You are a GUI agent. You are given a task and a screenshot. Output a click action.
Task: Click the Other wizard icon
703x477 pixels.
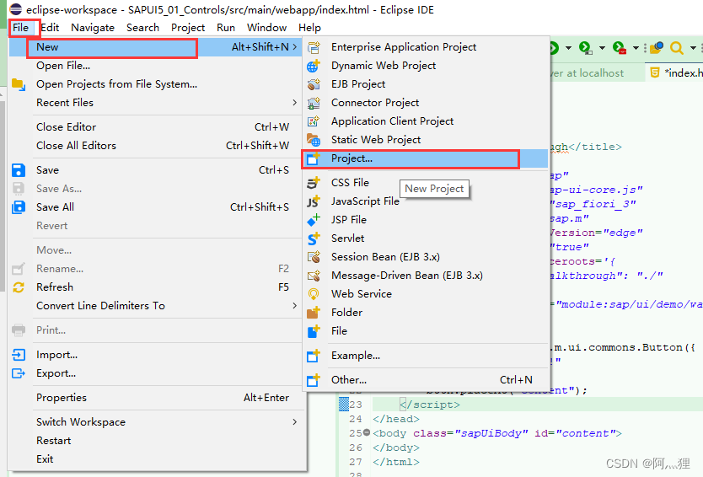pos(314,380)
